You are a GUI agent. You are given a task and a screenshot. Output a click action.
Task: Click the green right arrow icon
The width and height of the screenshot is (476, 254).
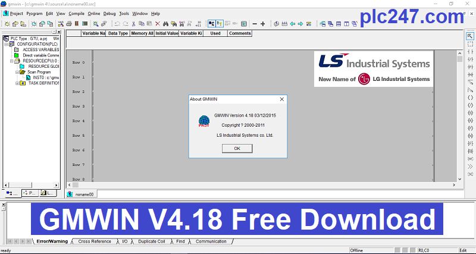(300, 24)
